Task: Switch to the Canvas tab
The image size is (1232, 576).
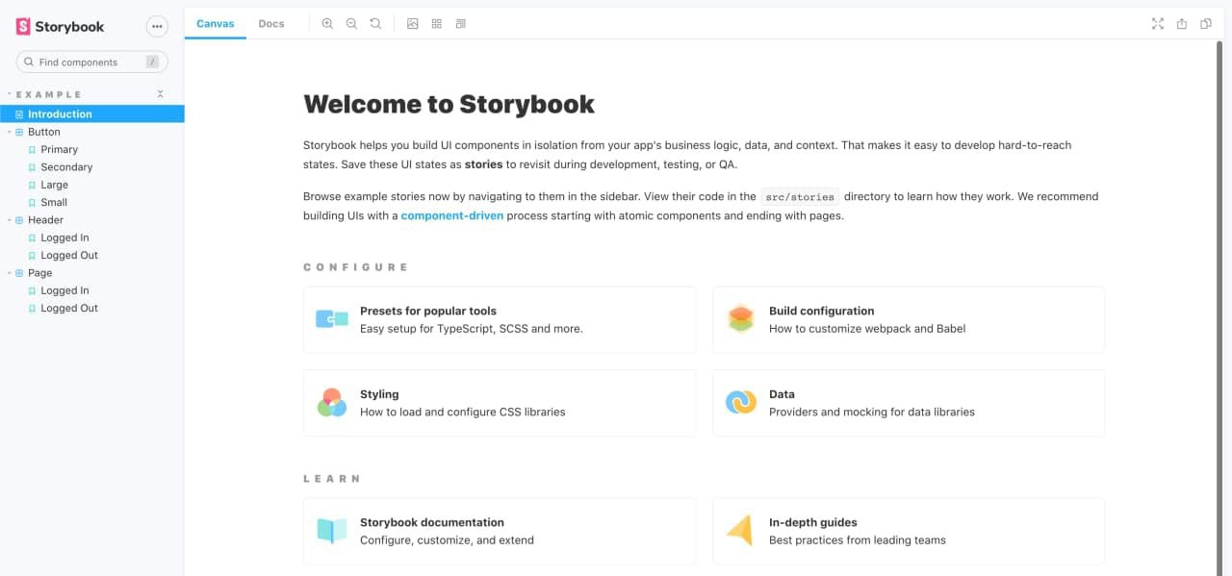Action: click(215, 23)
